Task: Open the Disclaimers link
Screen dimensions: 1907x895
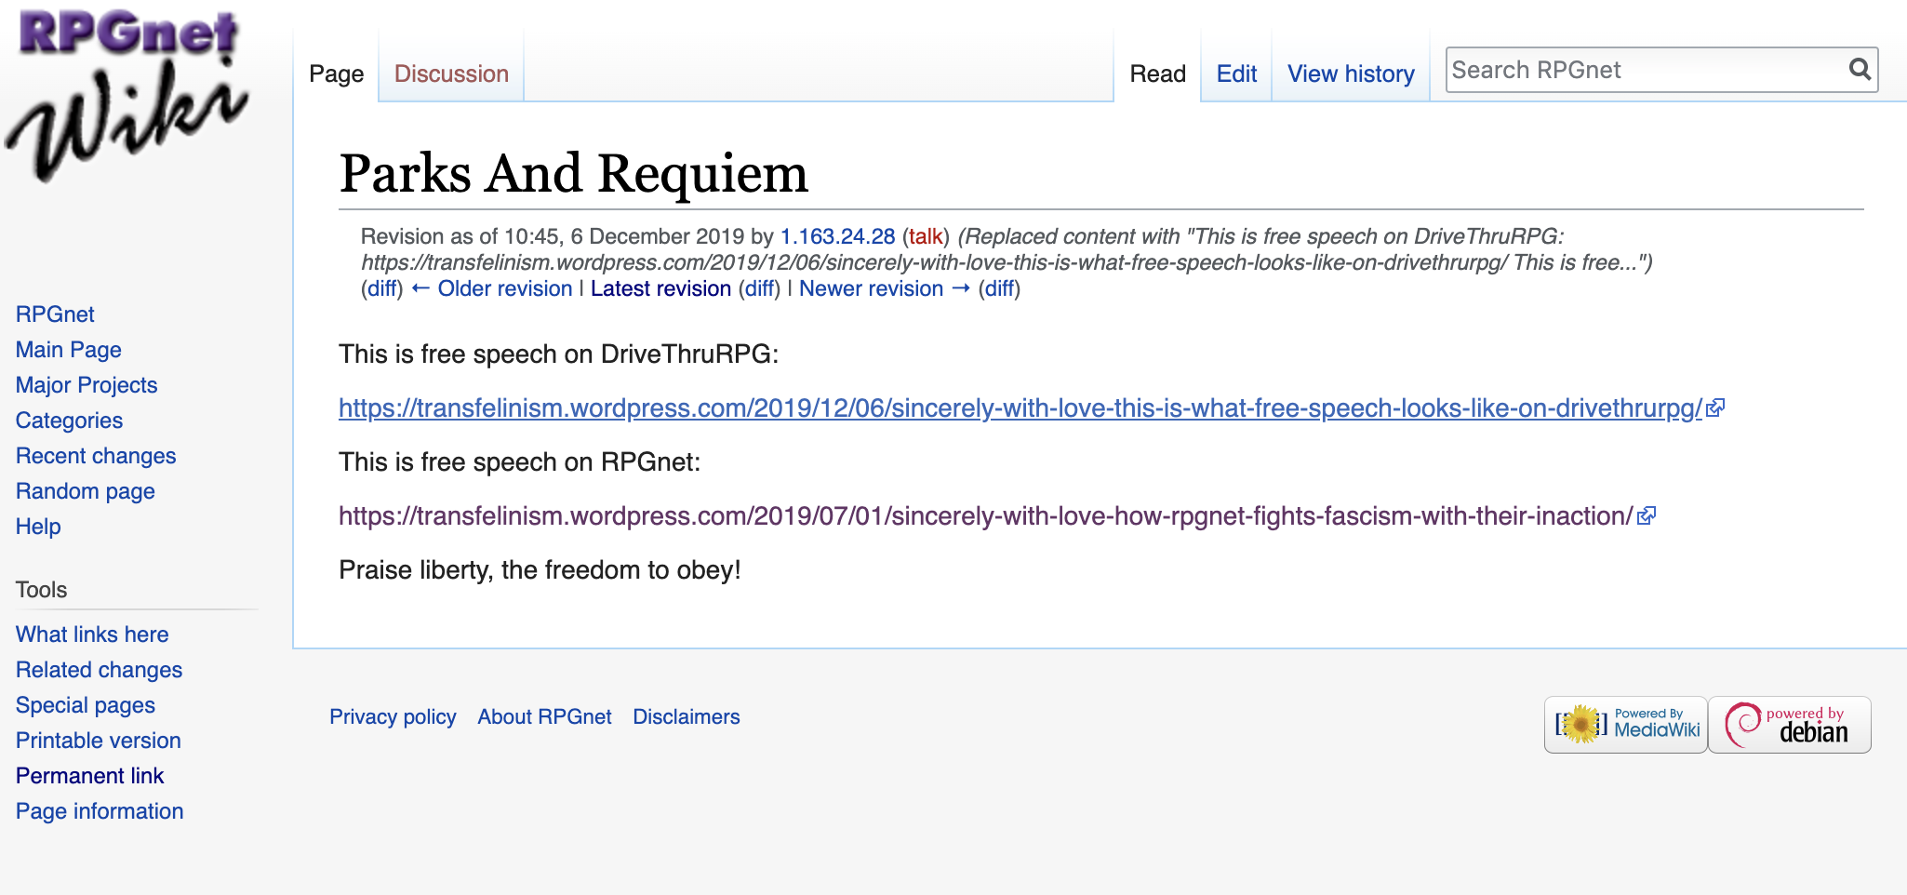Action: pyautogui.click(x=687, y=716)
